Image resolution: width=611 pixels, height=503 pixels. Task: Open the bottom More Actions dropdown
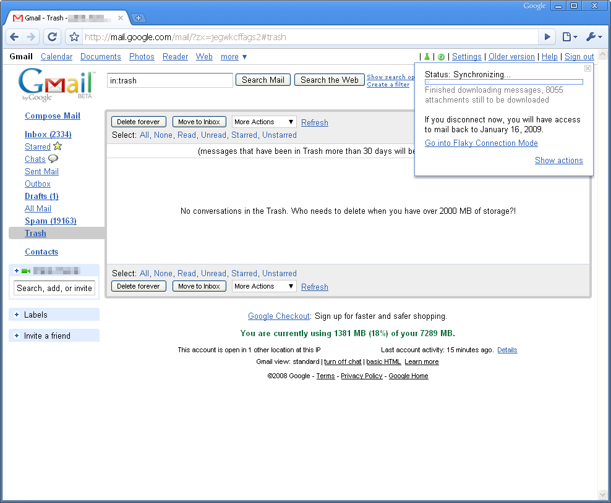coord(264,286)
